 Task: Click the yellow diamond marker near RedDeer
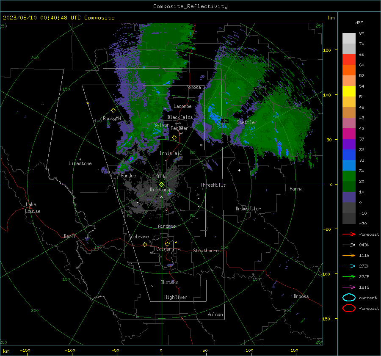tap(174, 138)
